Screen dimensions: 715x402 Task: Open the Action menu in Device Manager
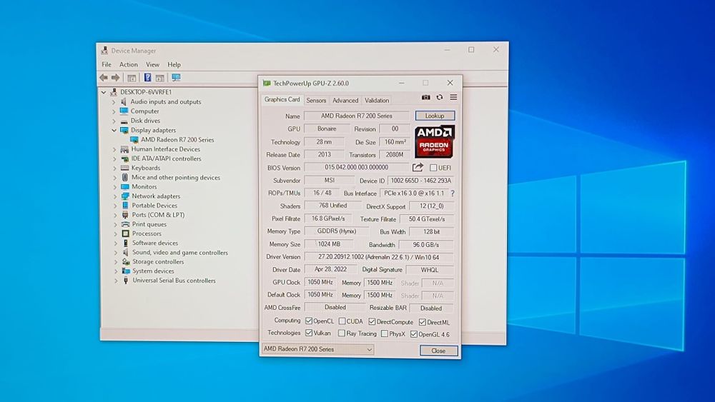[129, 64]
